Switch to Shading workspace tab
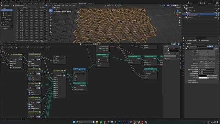Screen dimensions: 220x124 [x=55, y=3]
